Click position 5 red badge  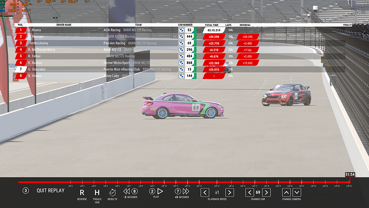tap(21, 56)
